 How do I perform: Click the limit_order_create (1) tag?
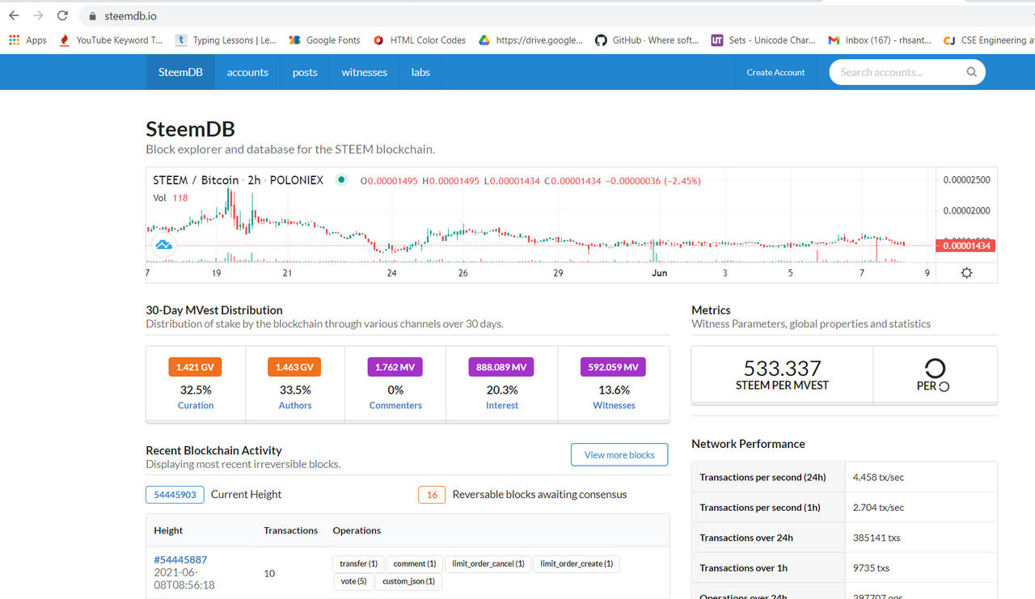577,563
